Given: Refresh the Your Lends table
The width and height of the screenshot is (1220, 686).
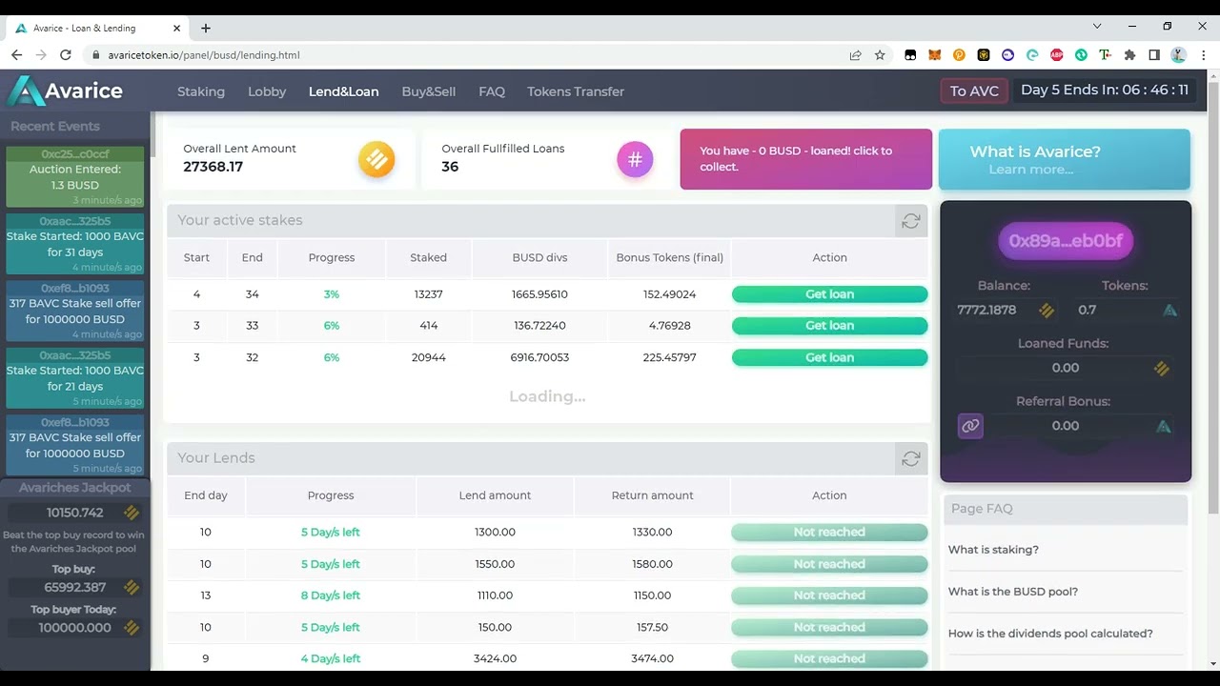Looking at the screenshot, I should tap(910, 459).
